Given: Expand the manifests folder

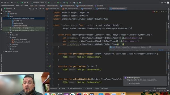Looking at the screenshot, I should tap(6, 14).
